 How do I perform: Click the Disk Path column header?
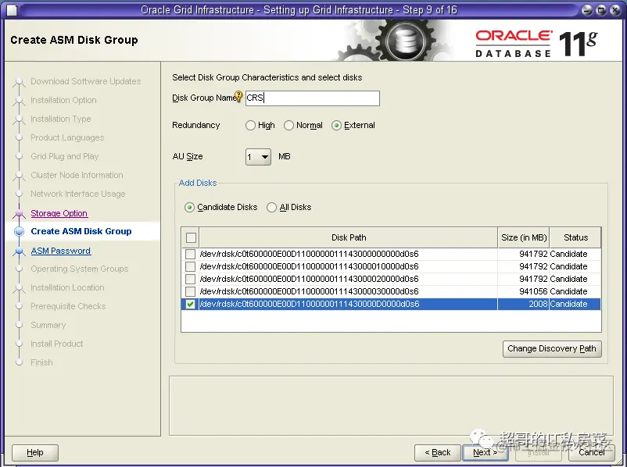point(349,237)
